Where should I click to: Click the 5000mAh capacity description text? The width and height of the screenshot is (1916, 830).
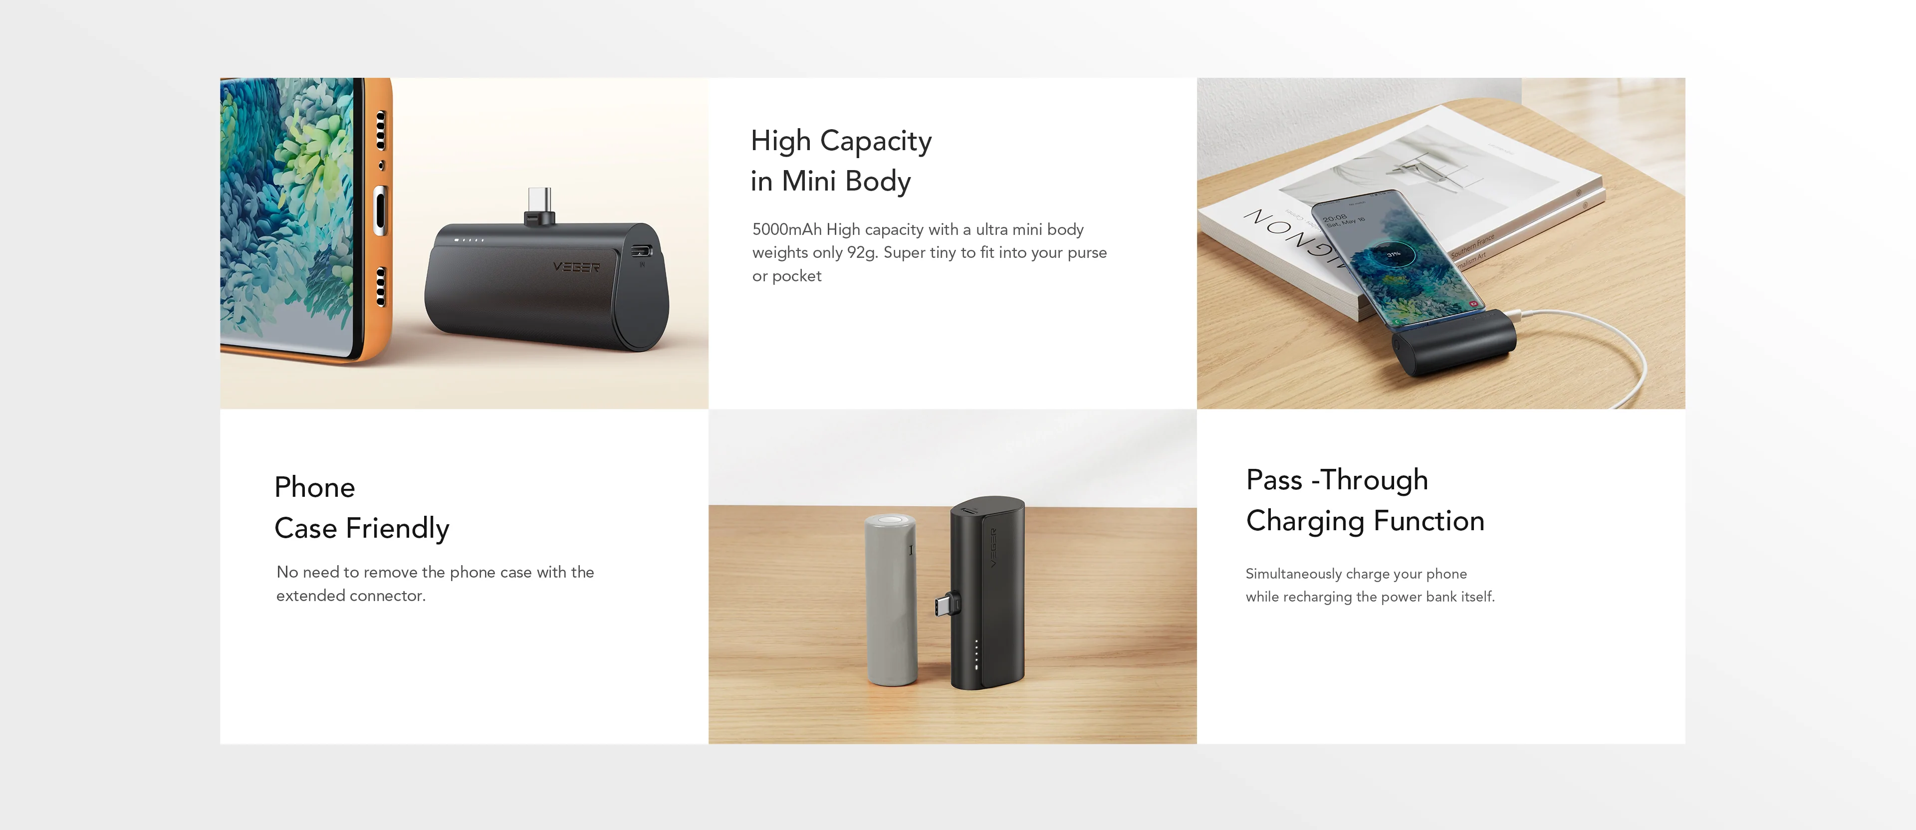(929, 252)
